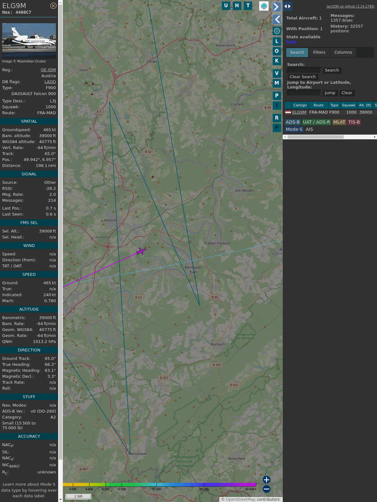This screenshot has width=377, height=502.
Task: Toggle the L map button
Action: coord(277,41)
